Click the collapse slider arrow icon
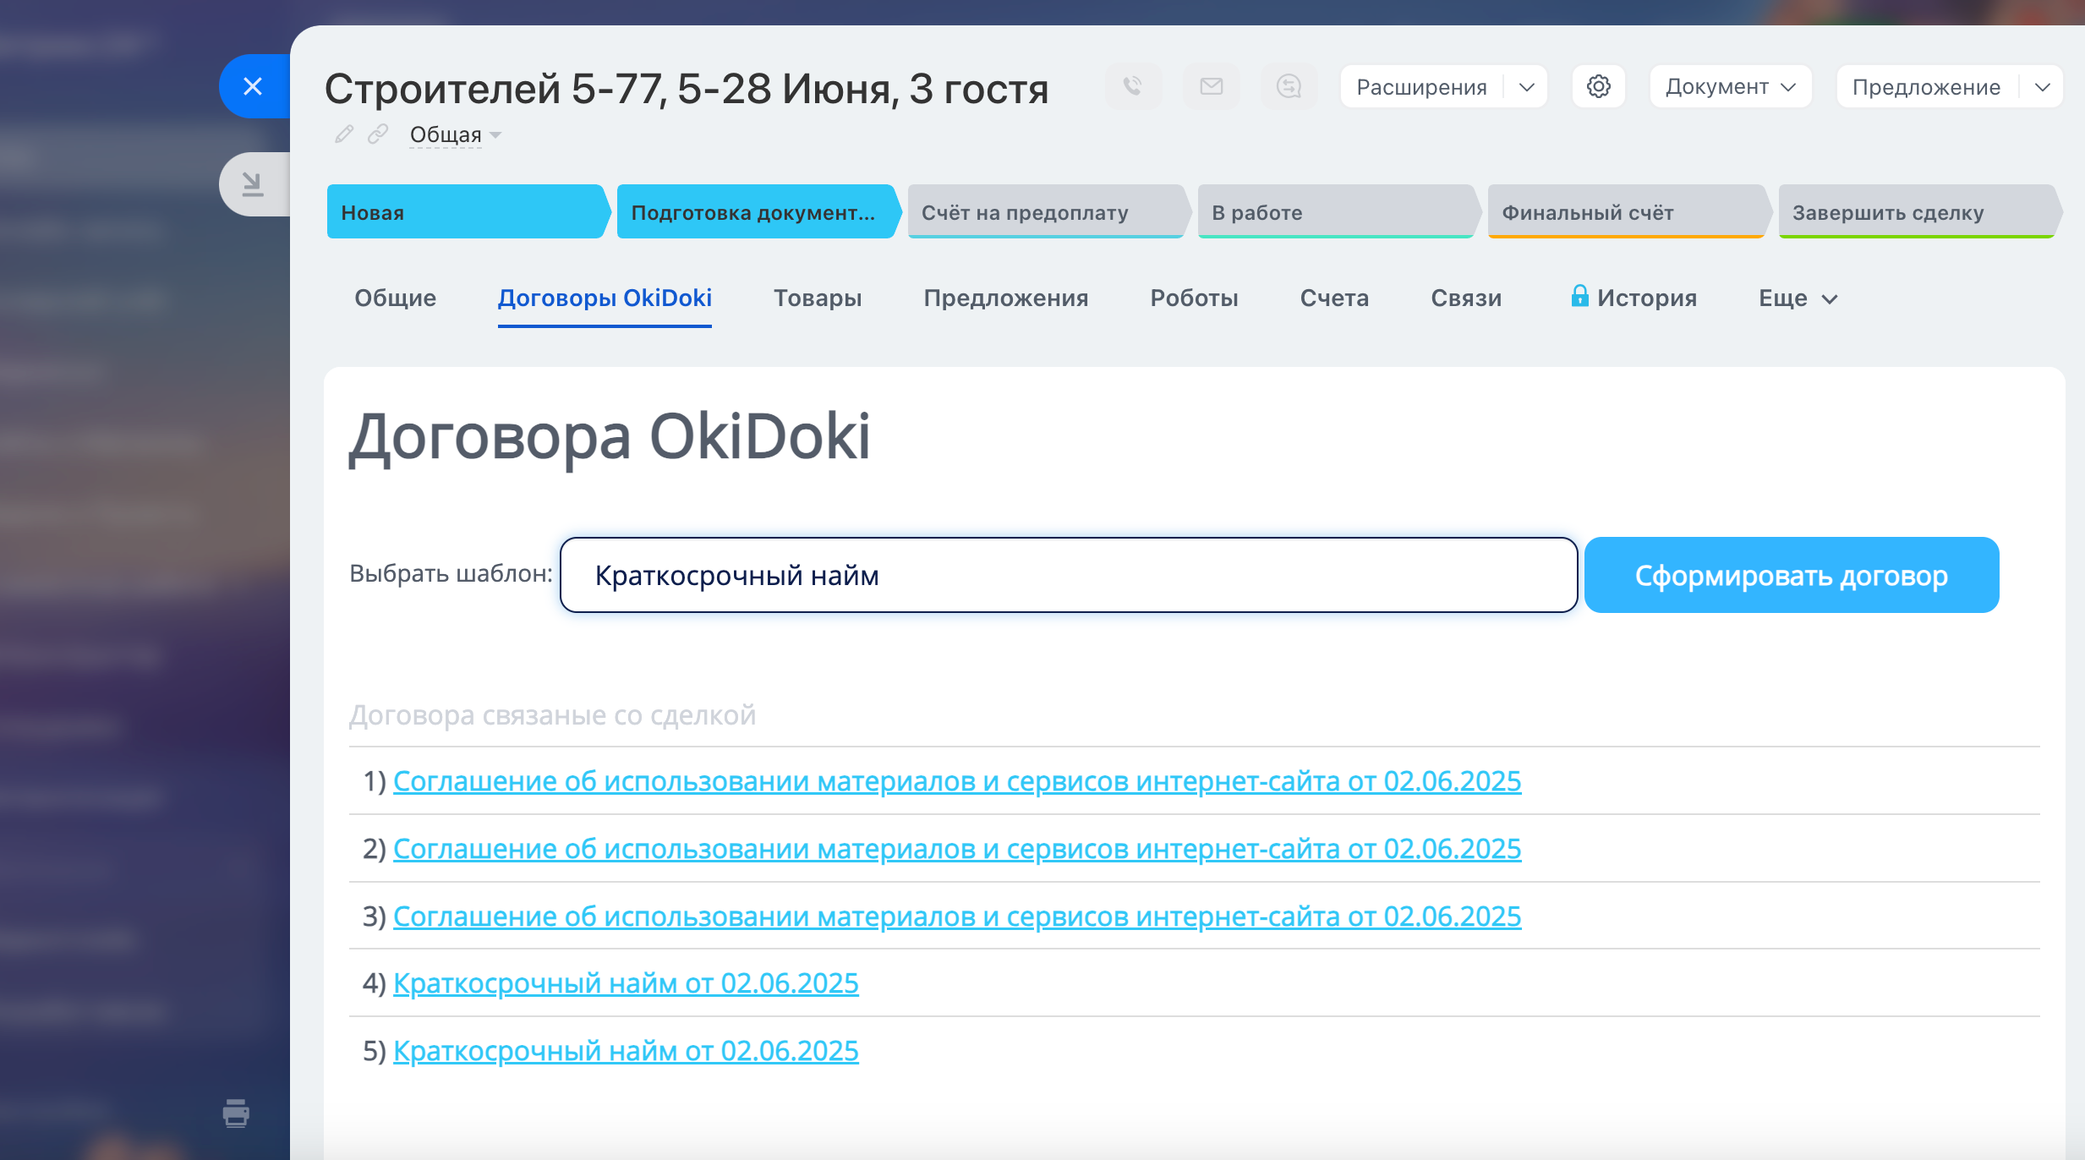The width and height of the screenshot is (2085, 1160). coord(253,183)
